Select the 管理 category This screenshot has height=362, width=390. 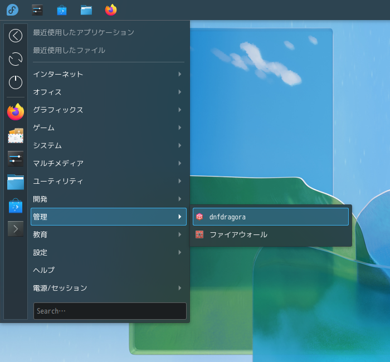(109, 217)
